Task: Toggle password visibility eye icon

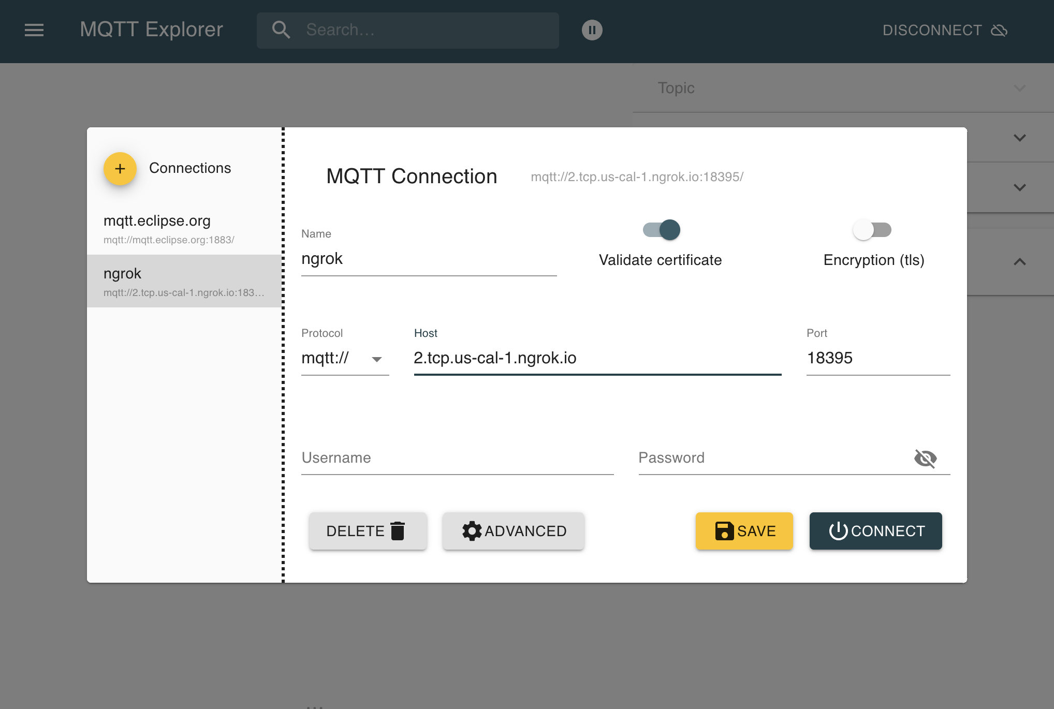Action: tap(925, 458)
